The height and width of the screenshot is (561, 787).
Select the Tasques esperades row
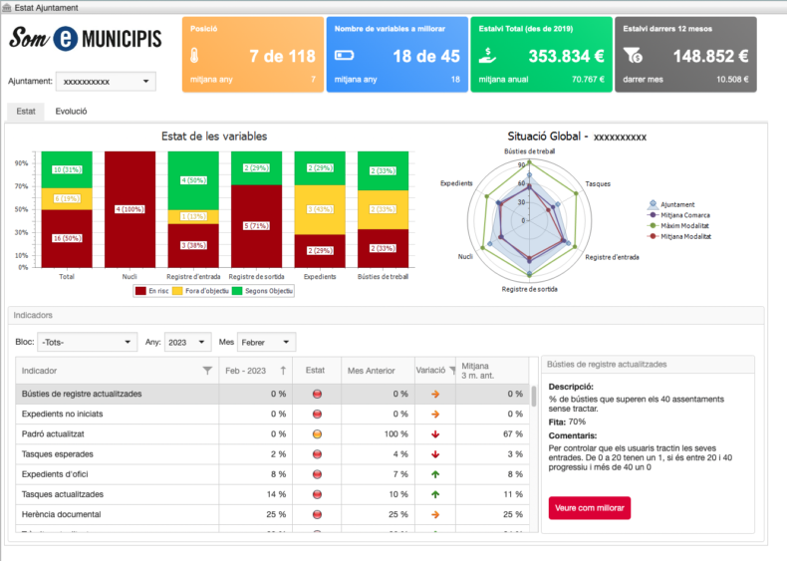coord(273,454)
